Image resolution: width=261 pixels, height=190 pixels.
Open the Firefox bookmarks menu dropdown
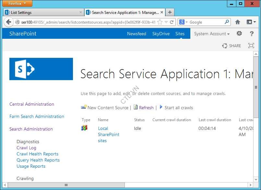pos(251,22)
